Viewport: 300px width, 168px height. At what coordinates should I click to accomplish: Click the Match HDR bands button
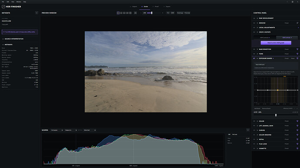click(260, 65)
